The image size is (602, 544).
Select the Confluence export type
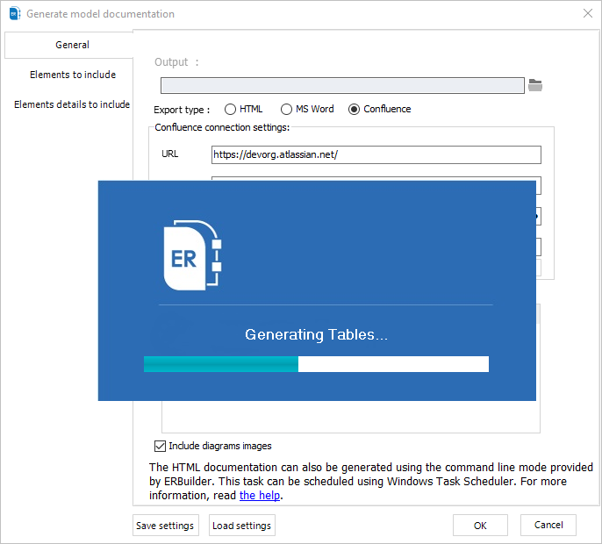tap(380, 110)
